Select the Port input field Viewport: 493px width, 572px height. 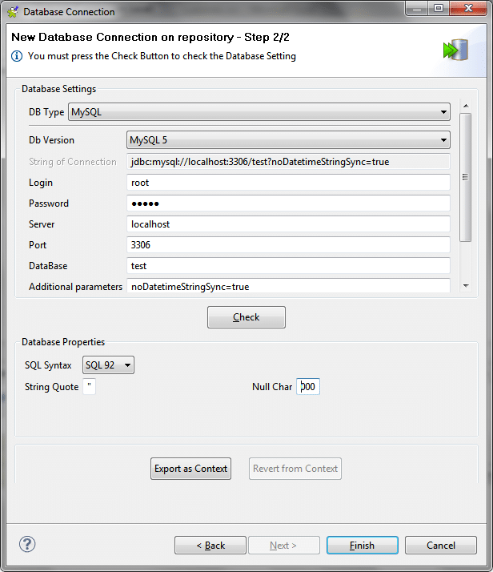288,245
